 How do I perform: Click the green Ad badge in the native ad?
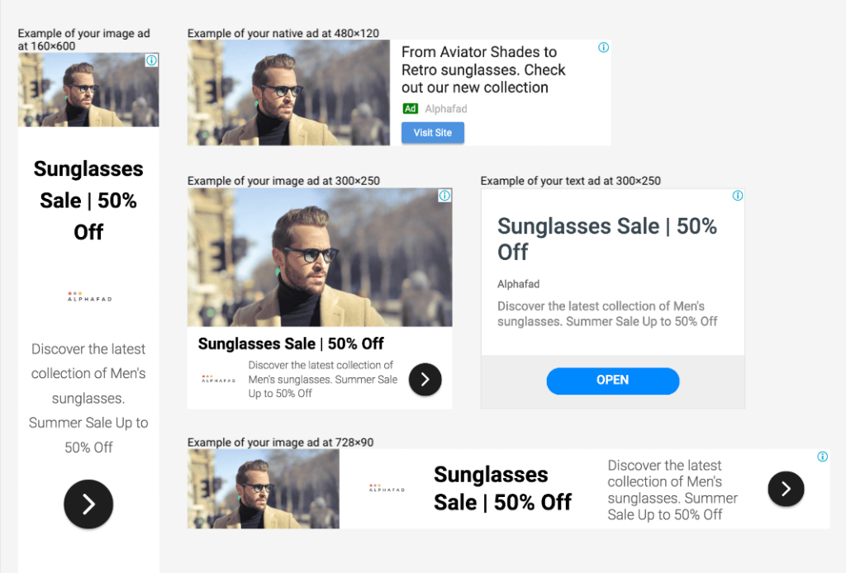pyautogui.click(x=410, y=108)
